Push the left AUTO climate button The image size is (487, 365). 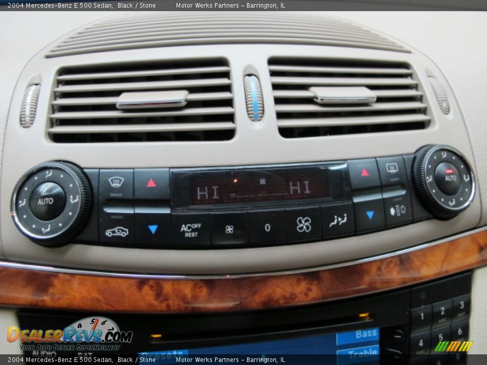[x=48, y=201]
